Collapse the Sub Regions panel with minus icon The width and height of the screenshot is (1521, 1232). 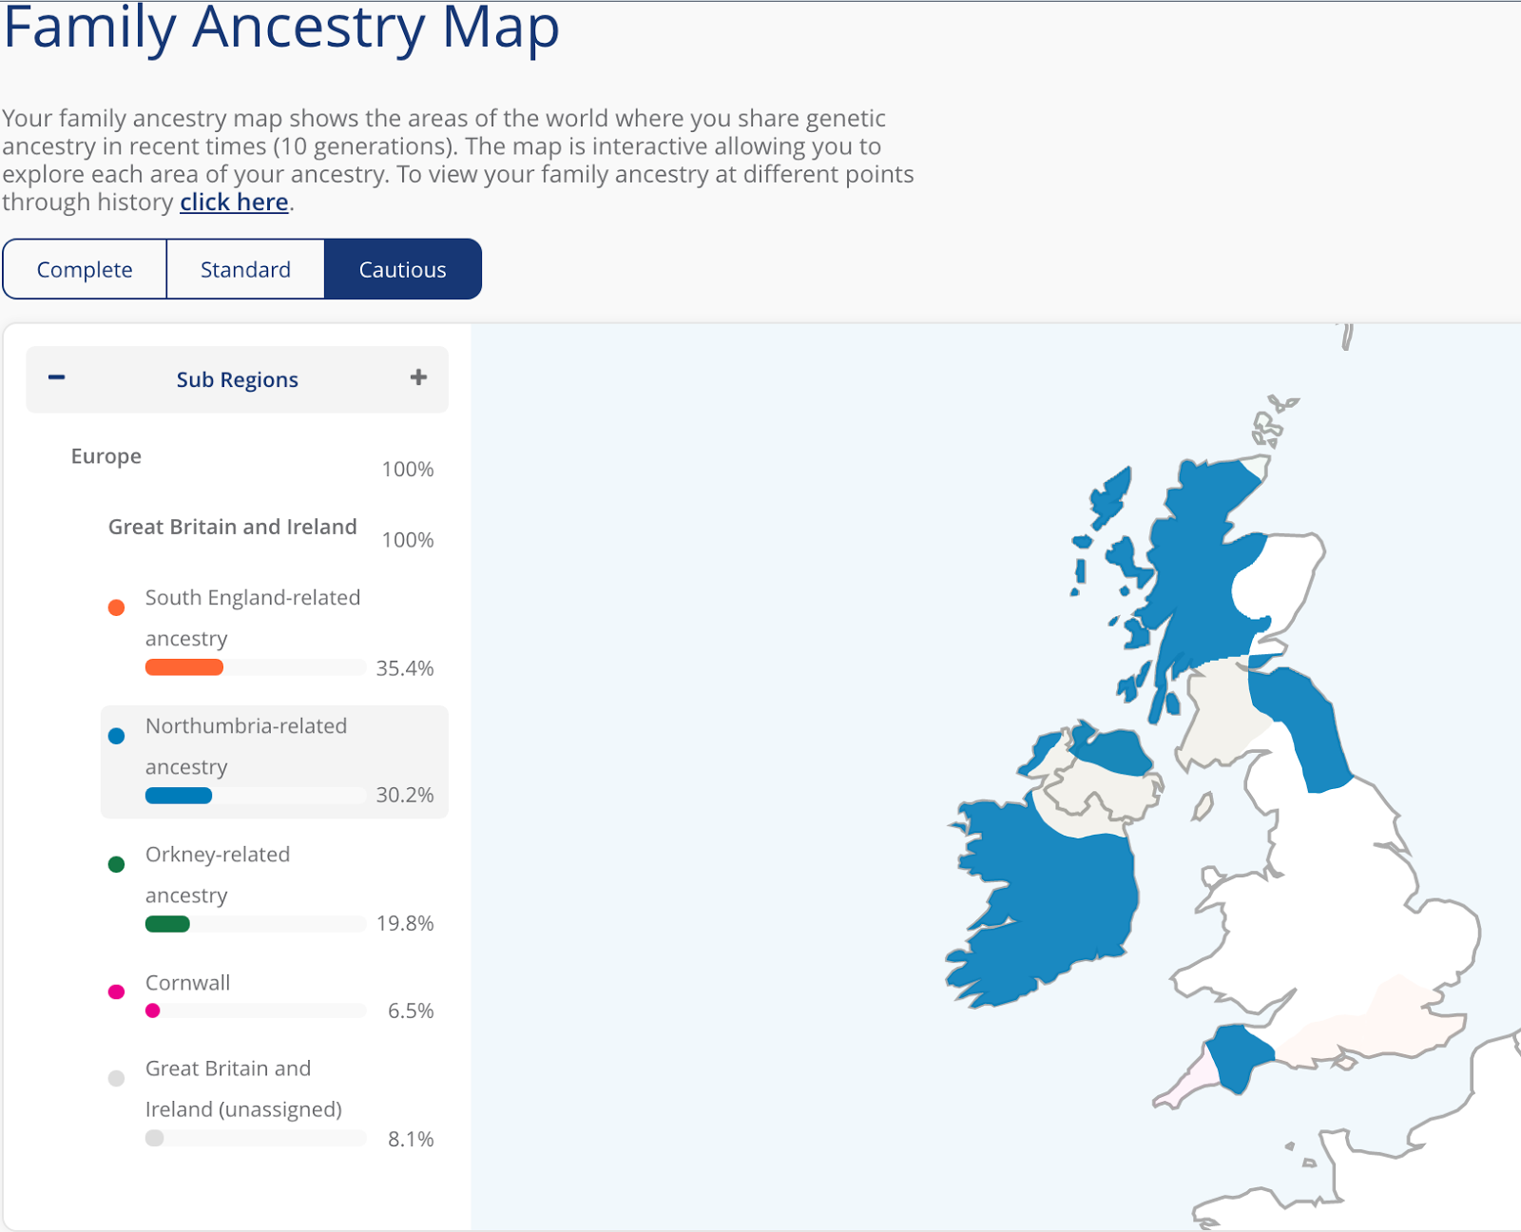(x=56, y=377)
